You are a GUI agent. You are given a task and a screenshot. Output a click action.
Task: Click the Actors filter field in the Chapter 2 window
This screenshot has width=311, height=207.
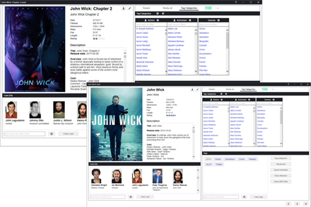pyautogui.click(x=151, y=24)
